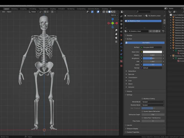
Task: Click the Use Nodes button
Action: point(145,43)
